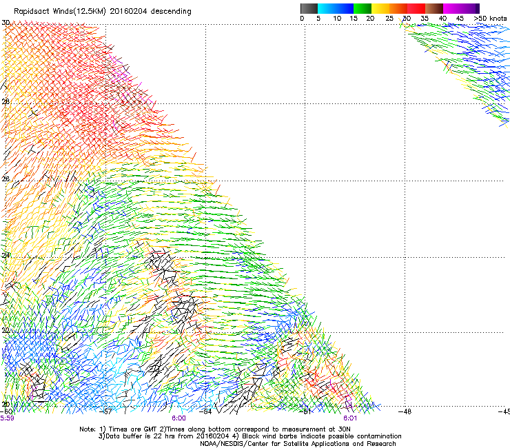The width and height of the screenshot is (510, 448).
Task: Click the orange 25–30 knots legend segment
Action: tap(398, 8)
